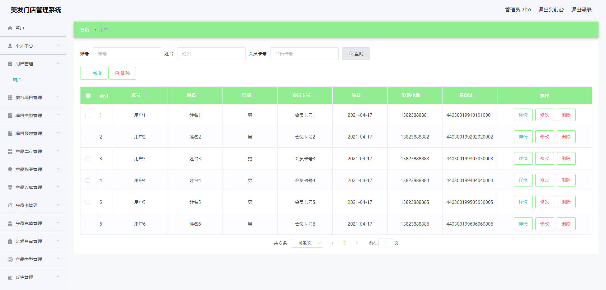Click the briefcase icon for 会员充值管理

click(x=10, y=224)
